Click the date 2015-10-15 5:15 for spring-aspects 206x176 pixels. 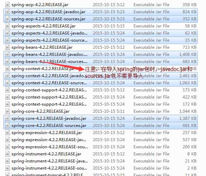point(109,26)
